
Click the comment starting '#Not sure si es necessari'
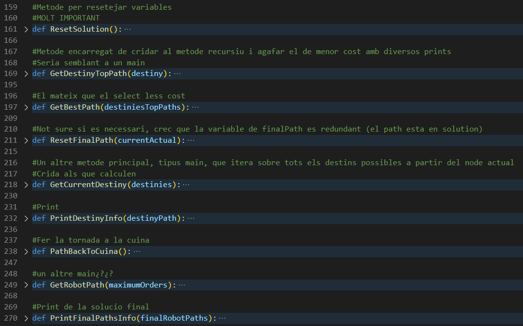pyautogui.click(x=257, y=129)
